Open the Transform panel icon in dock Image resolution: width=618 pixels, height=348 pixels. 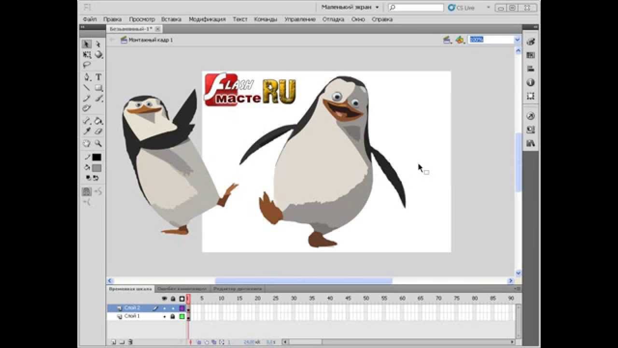click(x=531, y=96)
